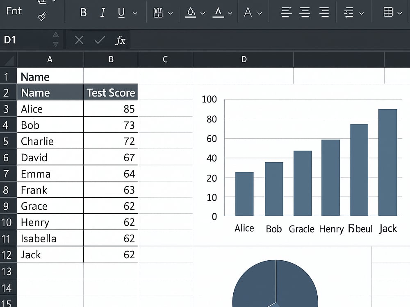Screen dimensions: 410x307
Task: Select row 12 header
Action: tap(8, 255)
